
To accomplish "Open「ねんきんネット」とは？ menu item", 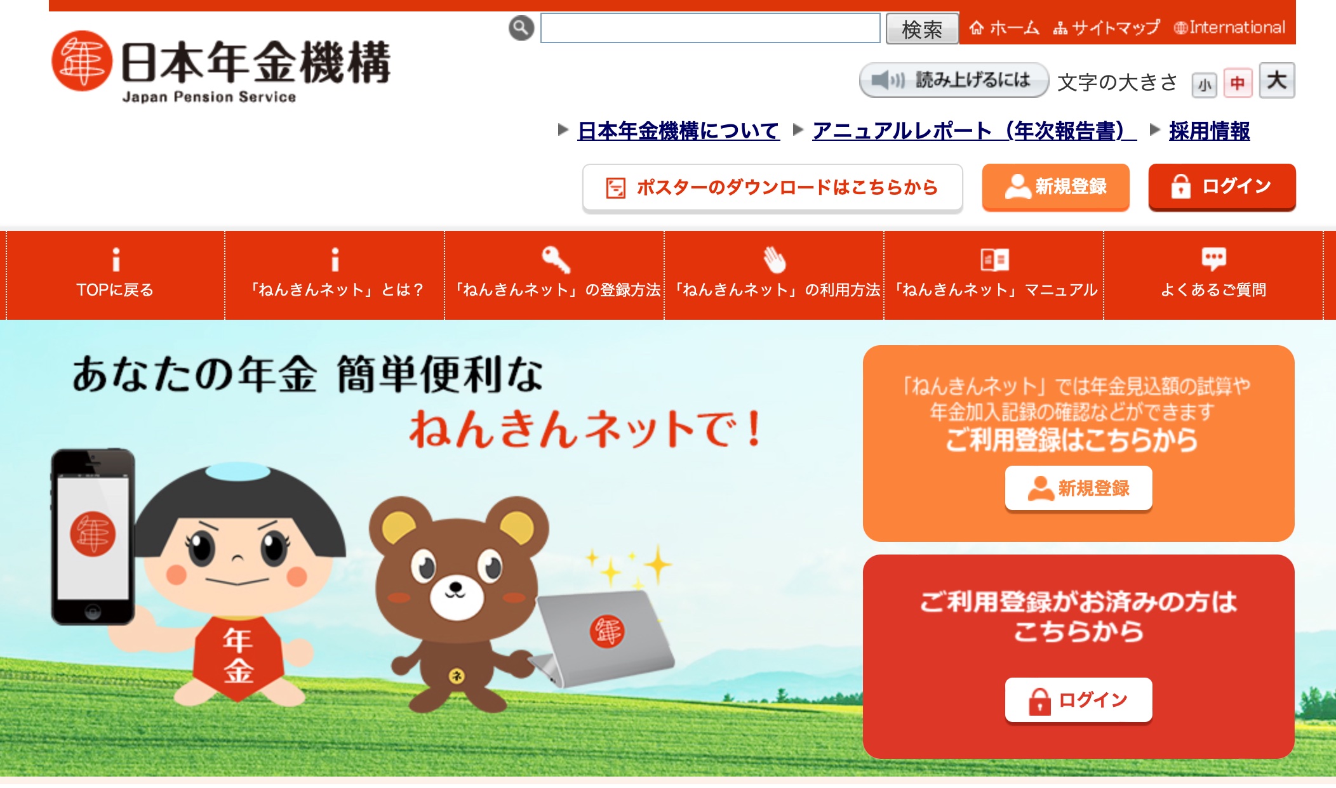I will pos(335,275).
